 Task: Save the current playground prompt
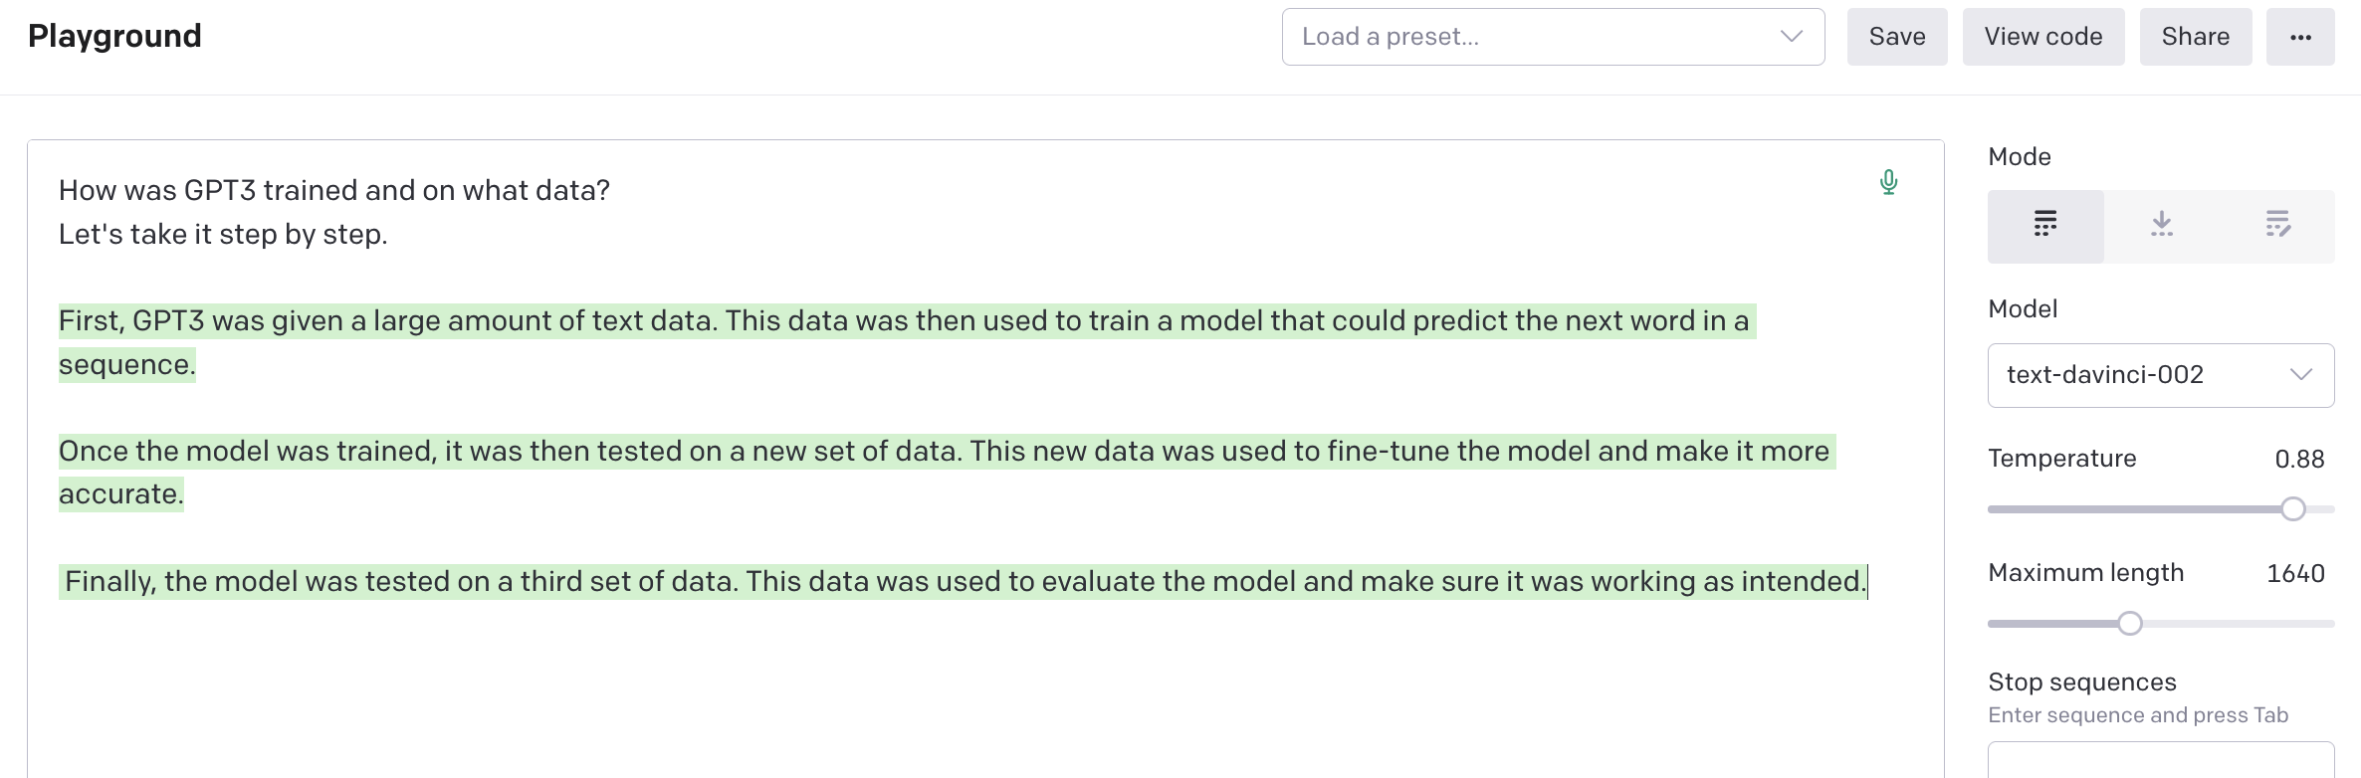pos(1897,37)
